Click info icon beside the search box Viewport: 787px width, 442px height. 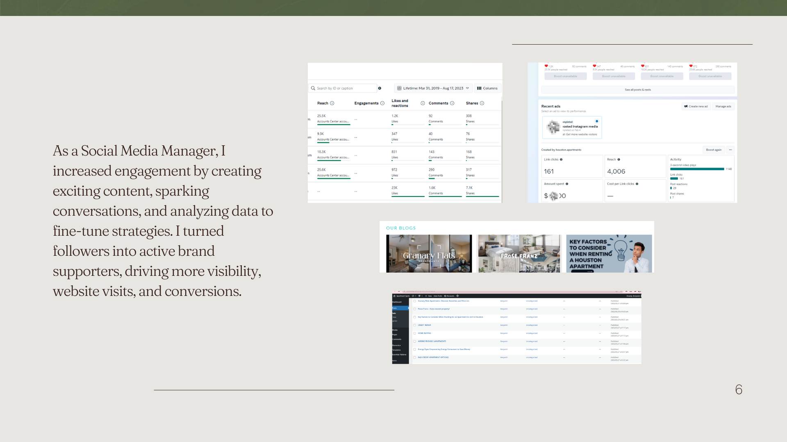tap(380, 88)
